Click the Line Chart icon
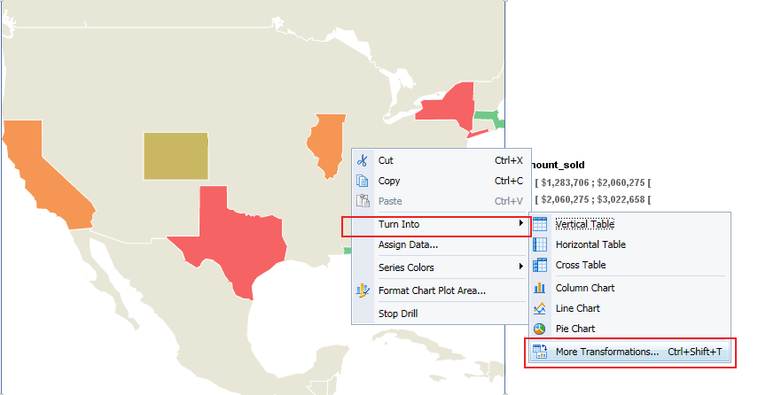Screen dimensions: 758x395 click(x=540, y=308)
